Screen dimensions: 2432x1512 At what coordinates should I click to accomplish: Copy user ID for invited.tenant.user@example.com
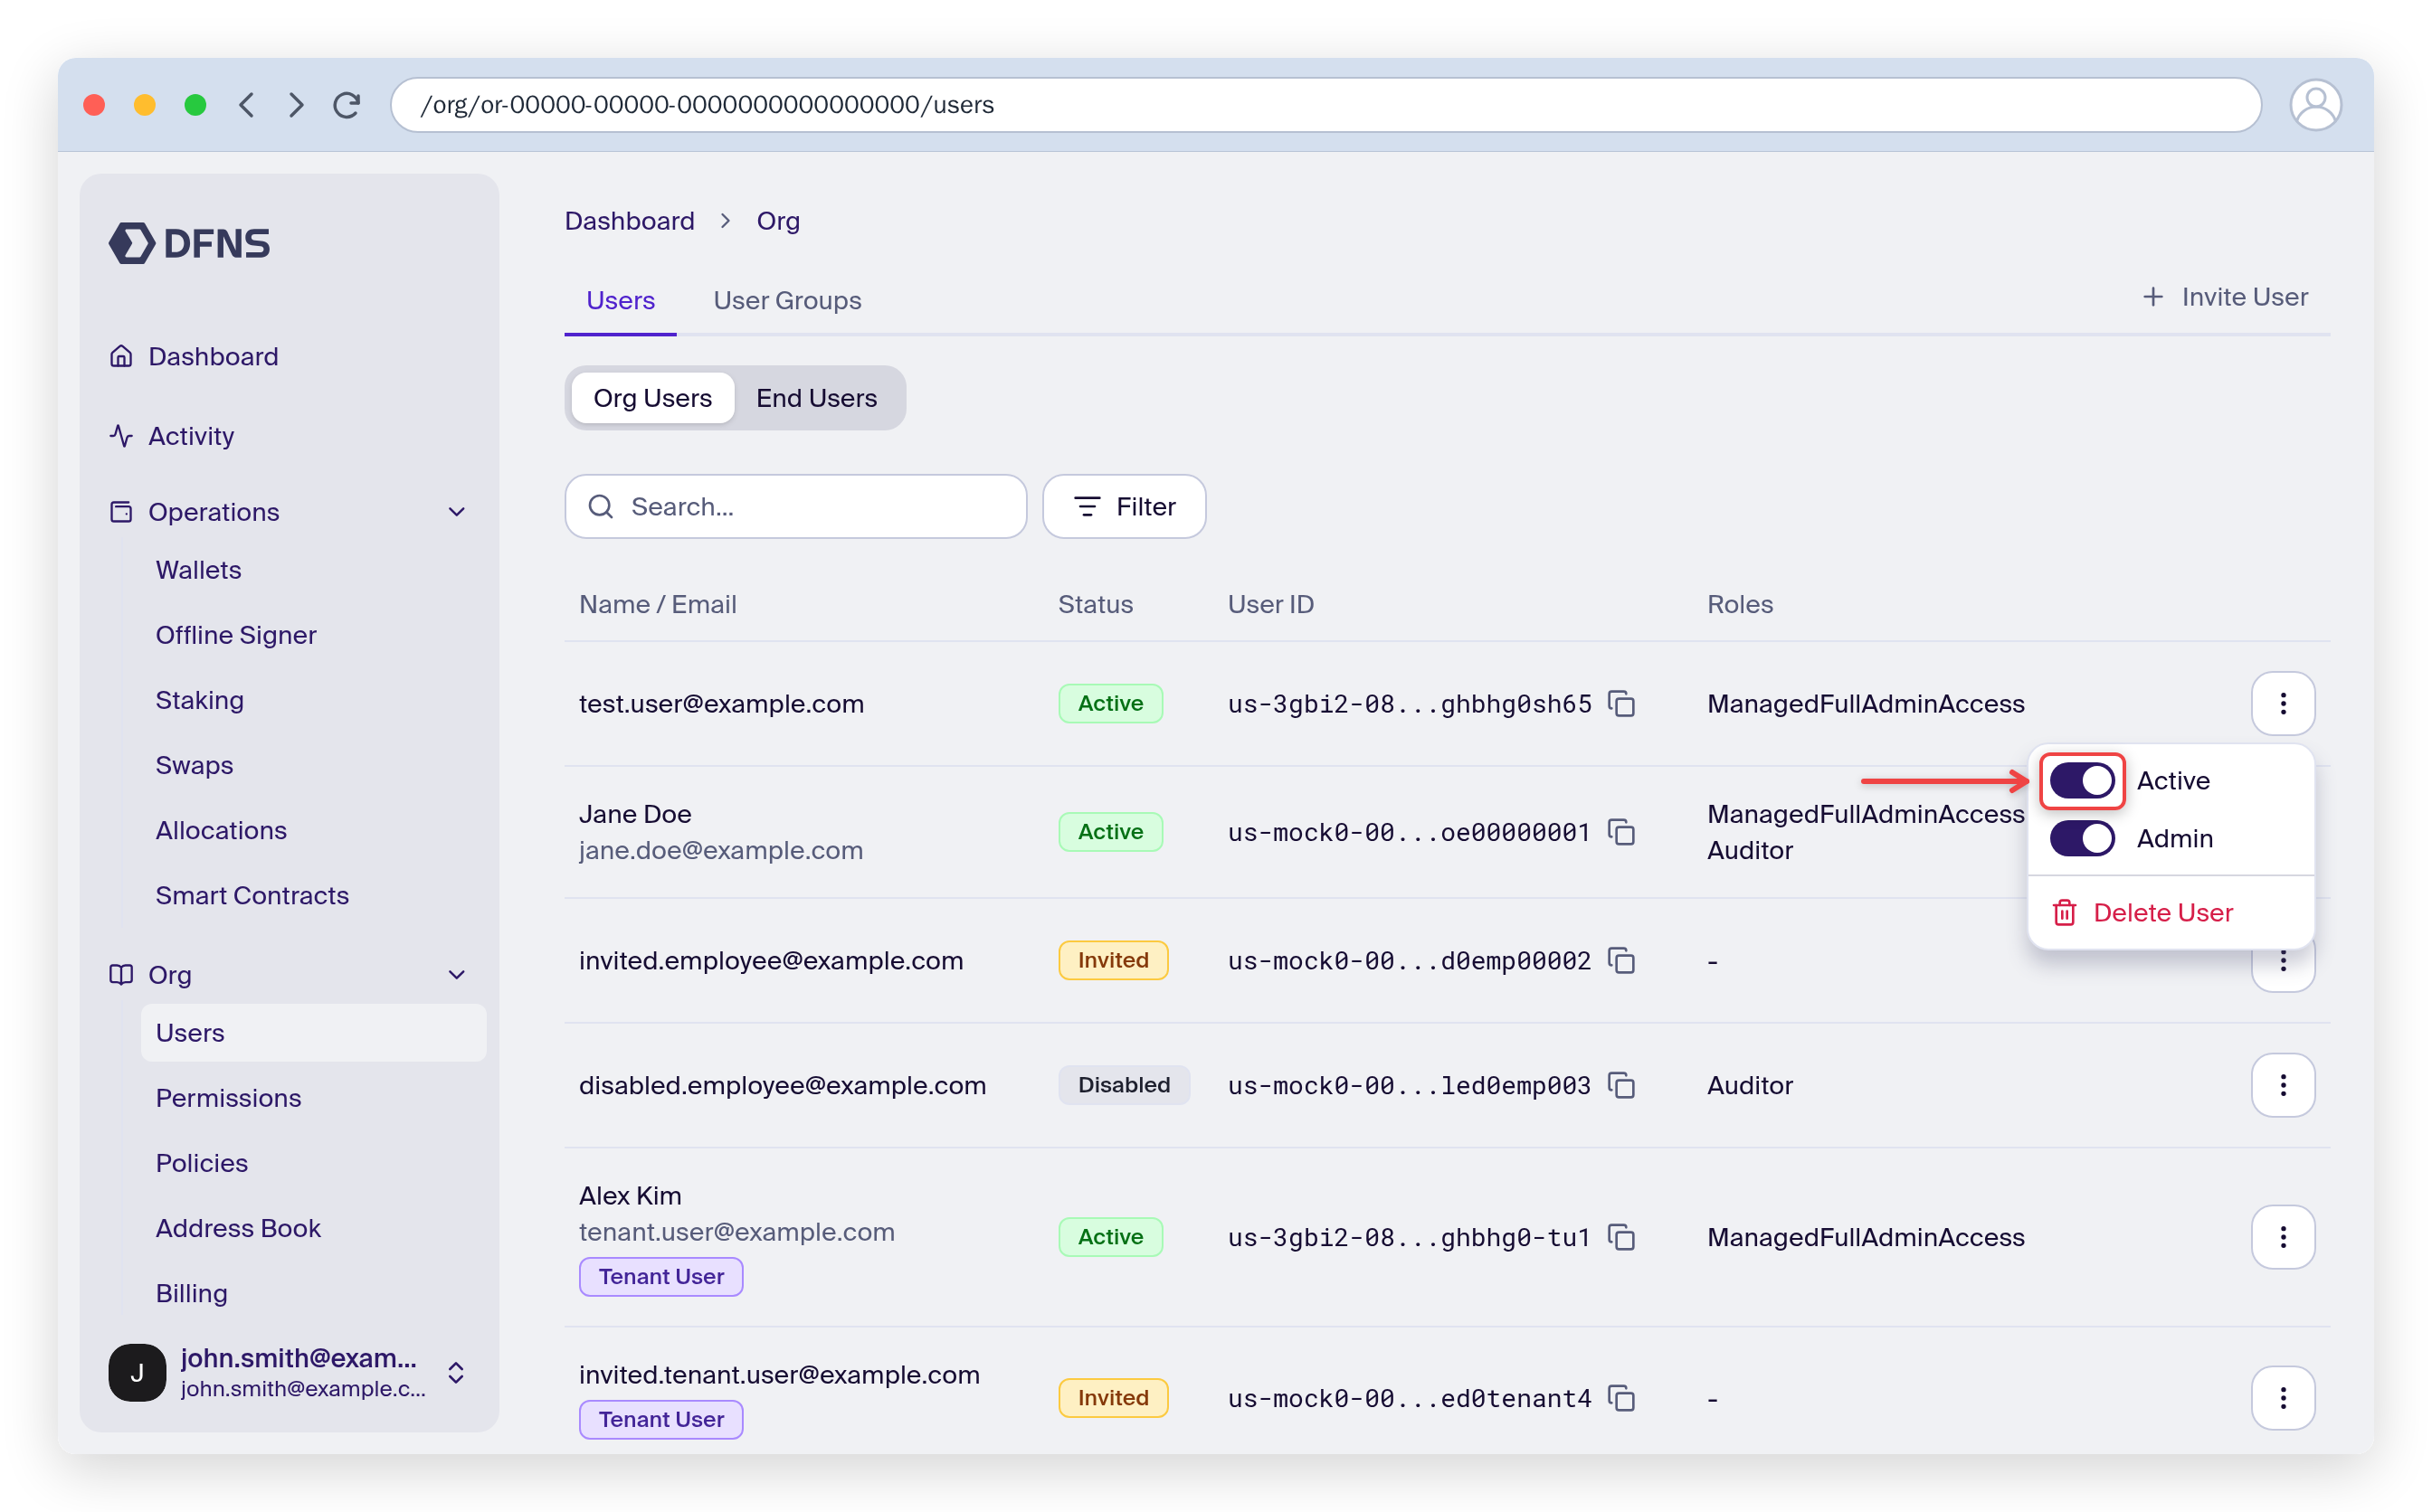(x=1621, y=1398)
